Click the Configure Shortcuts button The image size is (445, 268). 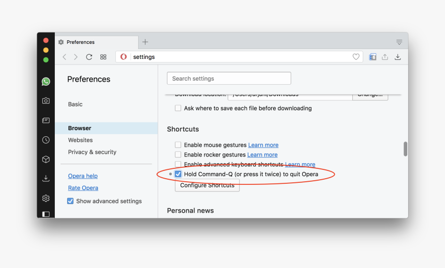tap(207, 185)
